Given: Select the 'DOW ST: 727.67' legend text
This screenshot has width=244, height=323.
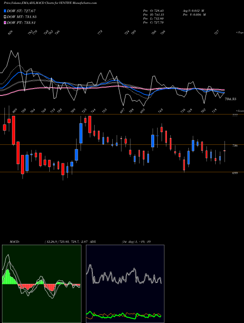Looking at the screenshot, I should (x=21, y=11).
